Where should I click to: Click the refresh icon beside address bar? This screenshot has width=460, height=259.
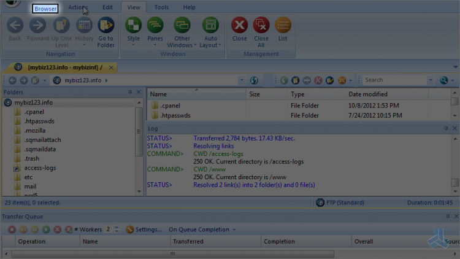point(254,80)
